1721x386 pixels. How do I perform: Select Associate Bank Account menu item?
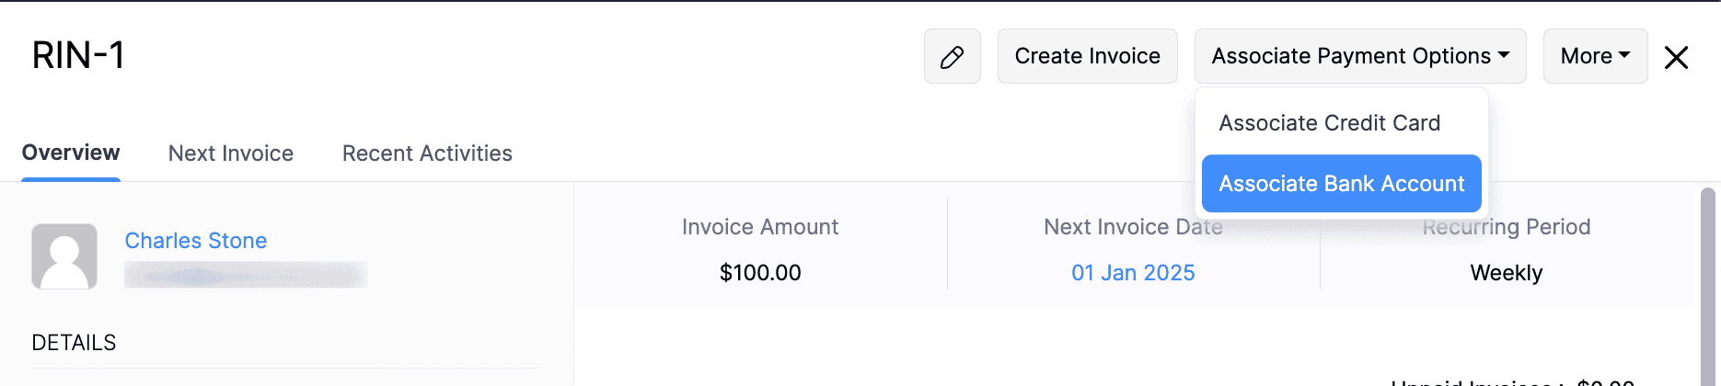click(x=1341, y=184)
